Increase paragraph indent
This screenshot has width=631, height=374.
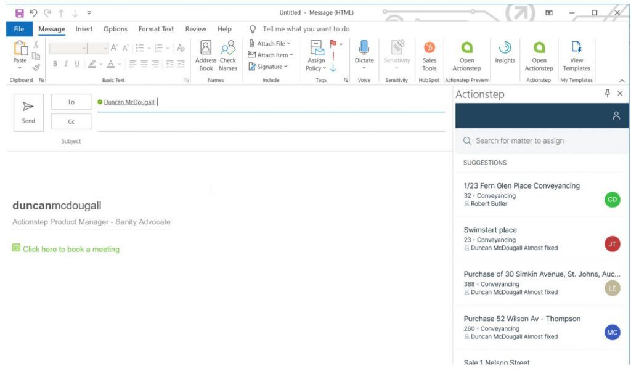(x=181, y=63)
